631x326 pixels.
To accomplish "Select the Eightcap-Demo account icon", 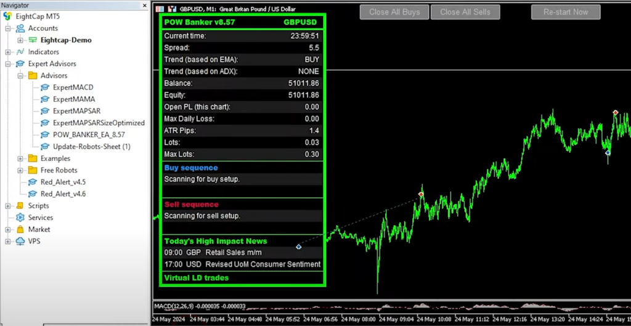I will pos(33,40).
